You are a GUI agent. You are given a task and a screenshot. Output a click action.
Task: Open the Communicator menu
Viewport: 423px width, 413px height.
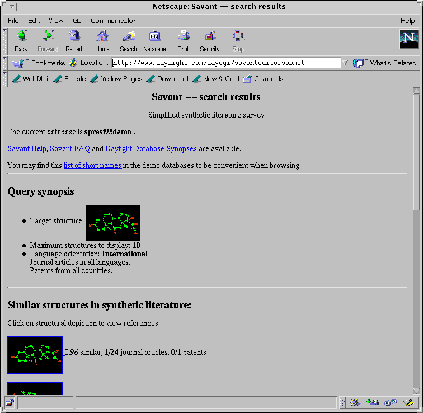(x=113, y=21)
